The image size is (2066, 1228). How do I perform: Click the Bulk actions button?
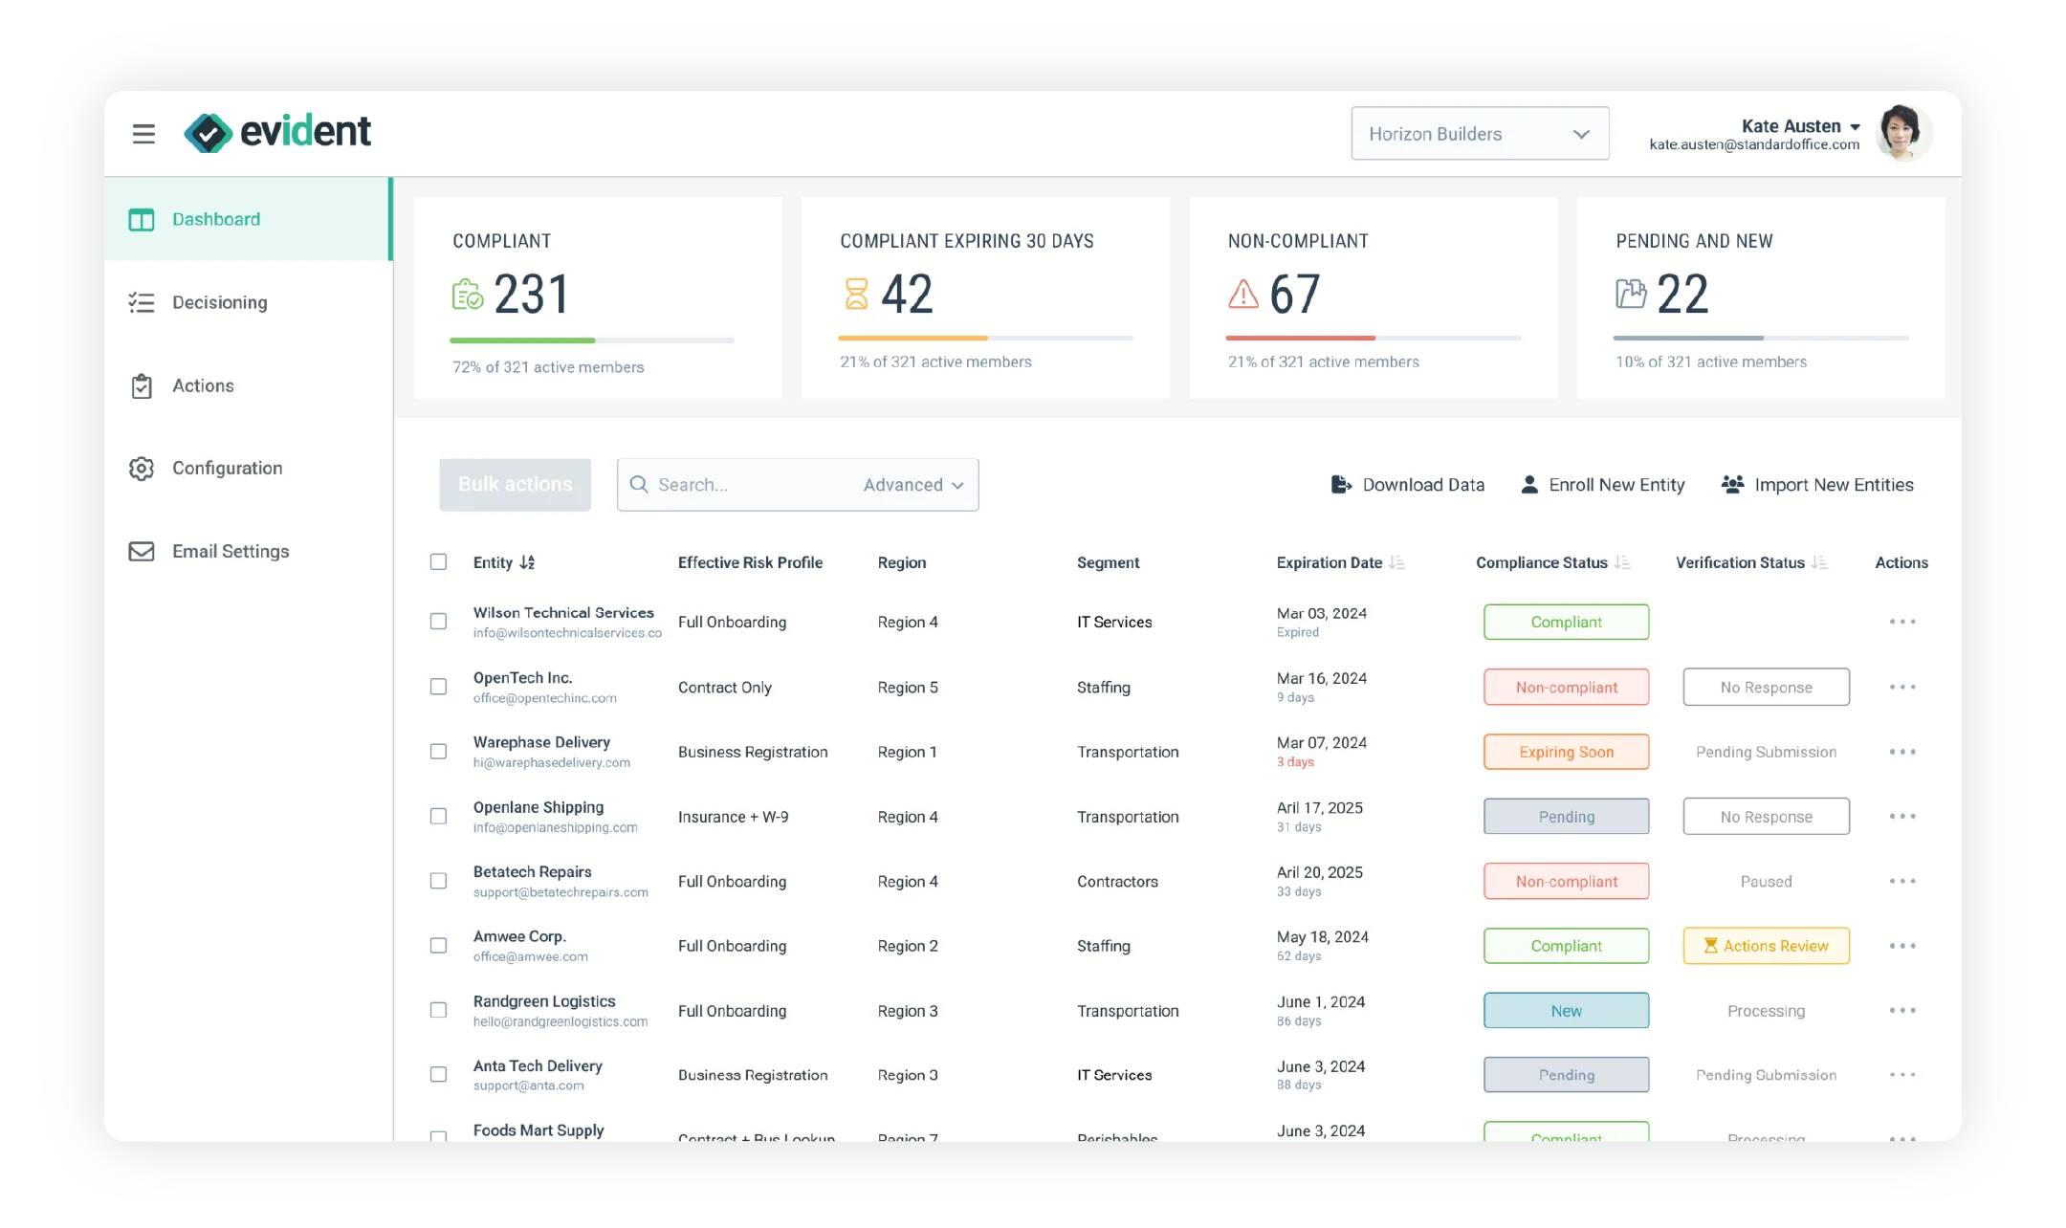click(515, 485)
